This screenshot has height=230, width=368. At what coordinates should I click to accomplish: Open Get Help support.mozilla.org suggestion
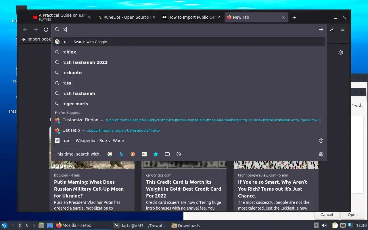(x=189, y=130)
